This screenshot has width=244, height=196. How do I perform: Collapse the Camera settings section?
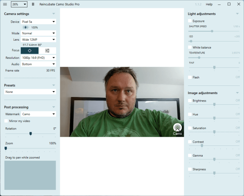click(54, 14)
